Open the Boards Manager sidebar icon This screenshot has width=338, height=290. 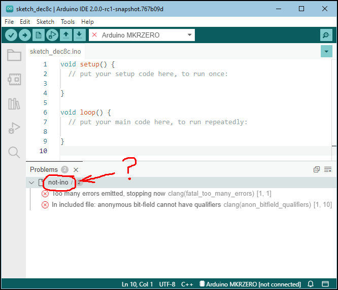tap(14, 80)
